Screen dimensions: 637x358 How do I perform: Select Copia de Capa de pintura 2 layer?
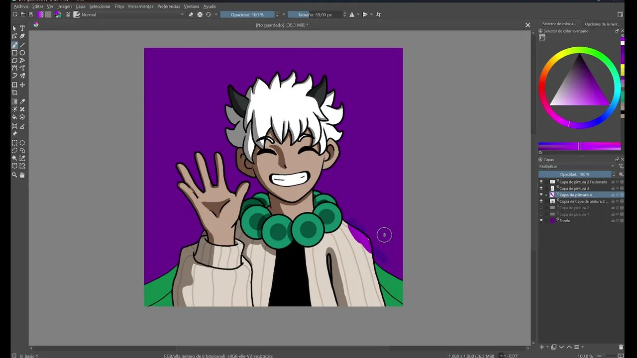coord(583,201)
